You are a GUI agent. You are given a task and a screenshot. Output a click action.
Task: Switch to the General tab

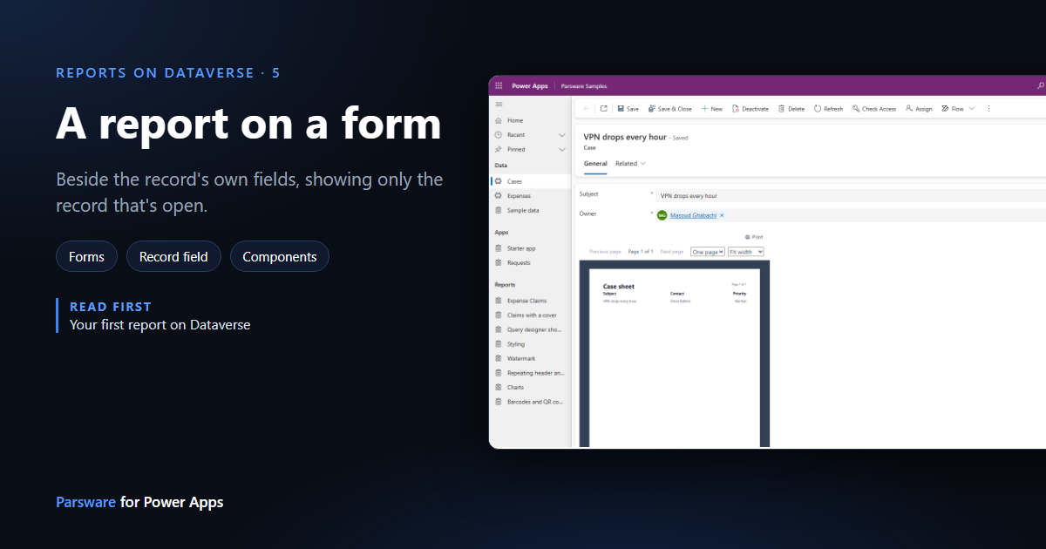[595, 163]
